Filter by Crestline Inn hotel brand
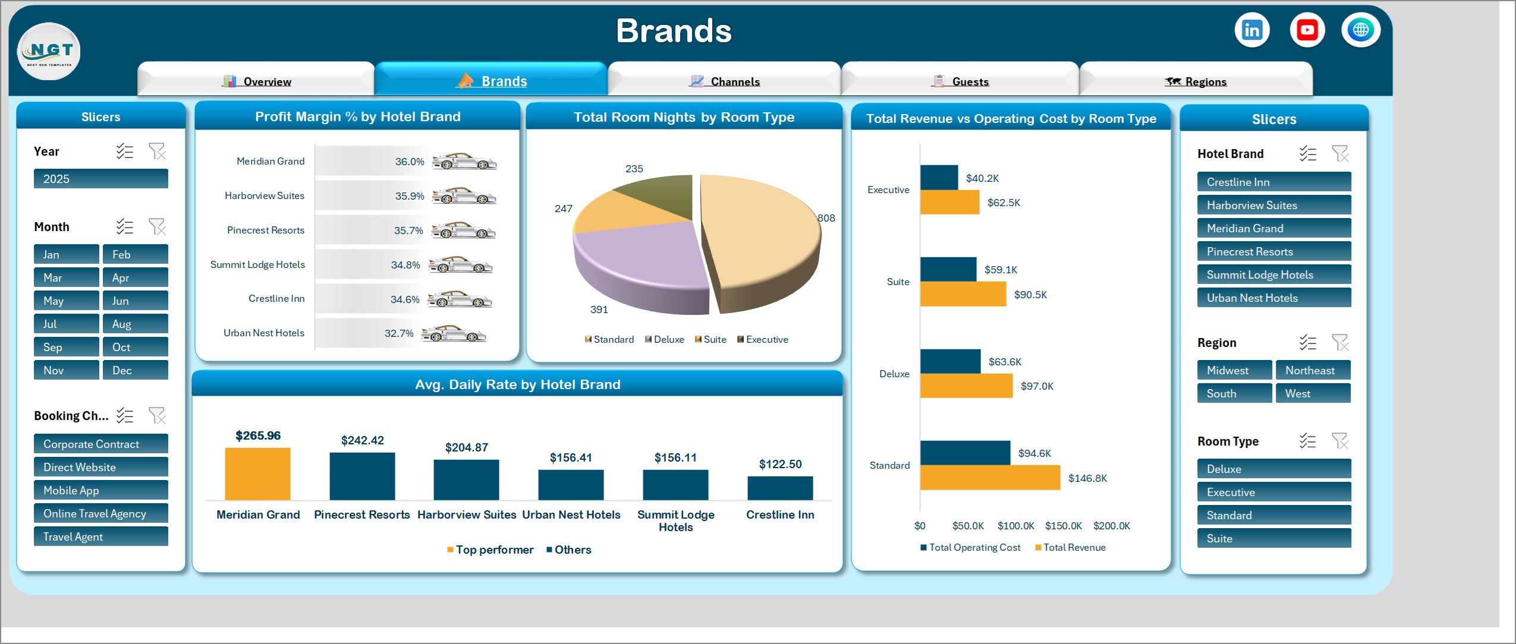Image resolution: width=1516 pixels, height=644 pixels. tap(1274, 182)
